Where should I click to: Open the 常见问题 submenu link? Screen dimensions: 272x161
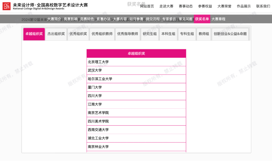[x=186, y=19]
